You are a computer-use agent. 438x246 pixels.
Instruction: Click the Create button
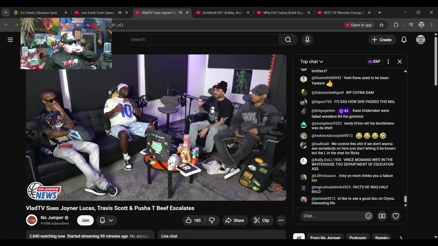[x=382, y=40]
